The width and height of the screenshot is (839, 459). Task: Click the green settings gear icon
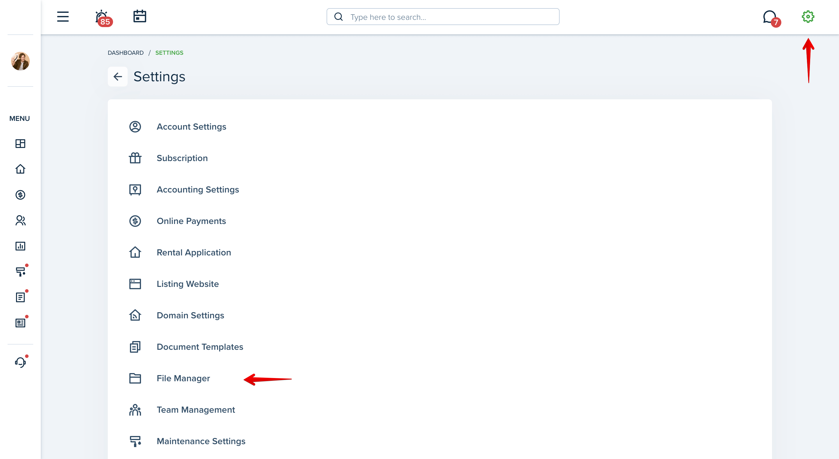[x=808, y=17]
